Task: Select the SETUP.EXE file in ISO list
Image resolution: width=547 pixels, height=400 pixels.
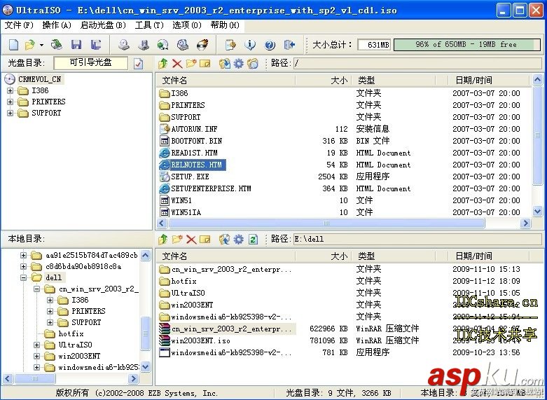Action: coord(190,177)
